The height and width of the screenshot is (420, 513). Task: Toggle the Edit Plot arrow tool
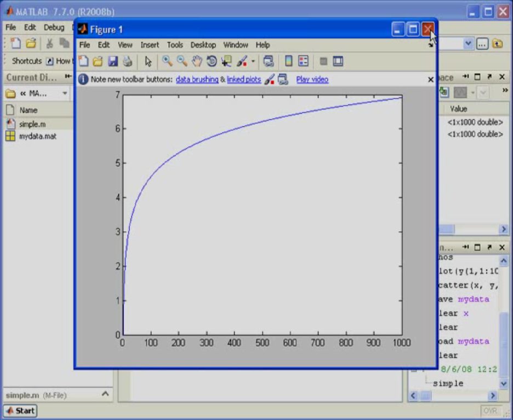click(x=148, y=61)
